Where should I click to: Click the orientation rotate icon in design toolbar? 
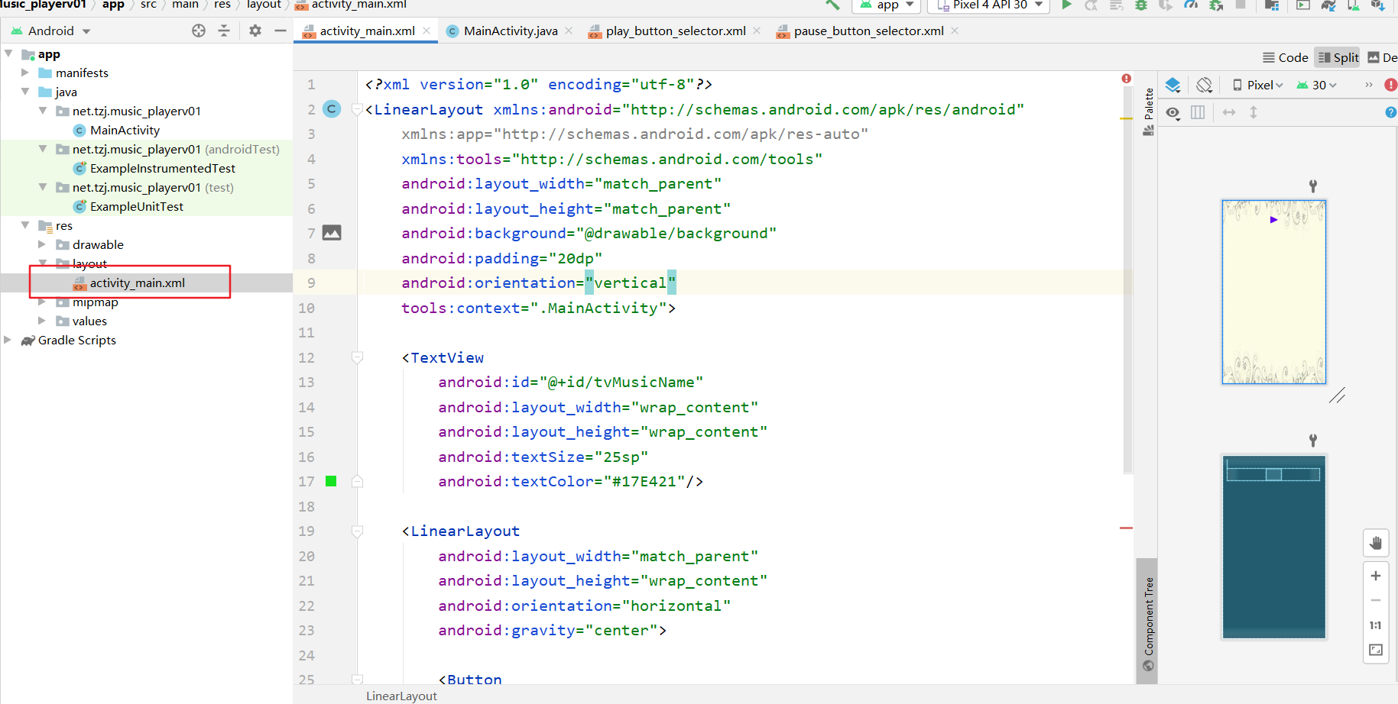(x=1205, y=85)
